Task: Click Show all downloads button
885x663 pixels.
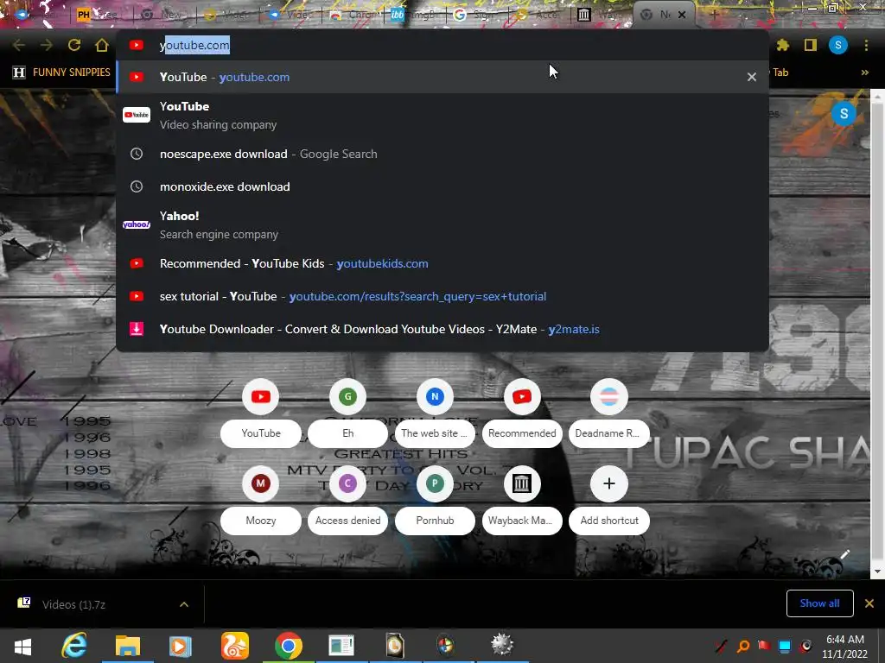Action: 819,603
